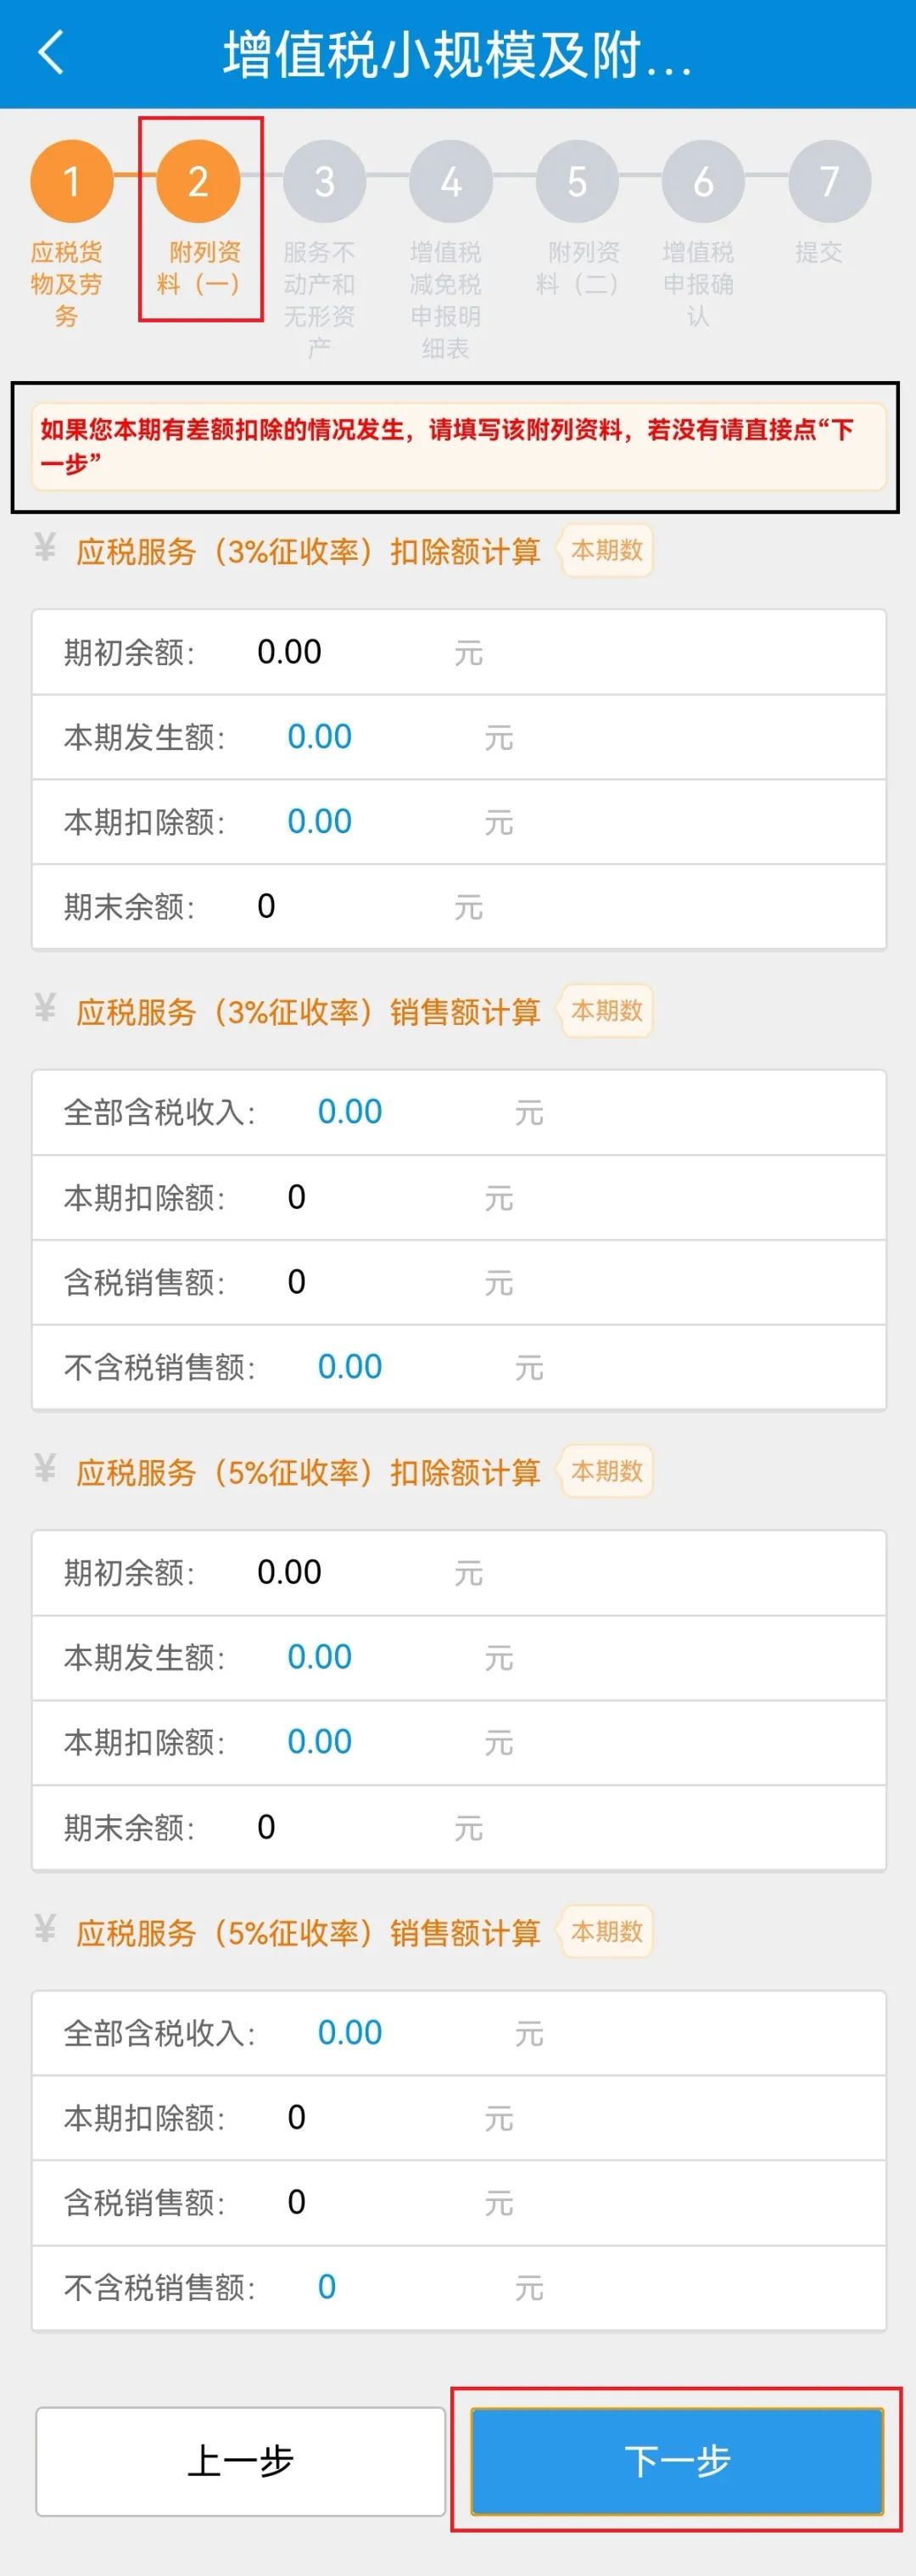Edit 不含税销售额 in 5% 销售额计算

pyautogui.click(x=327, y=2287)
